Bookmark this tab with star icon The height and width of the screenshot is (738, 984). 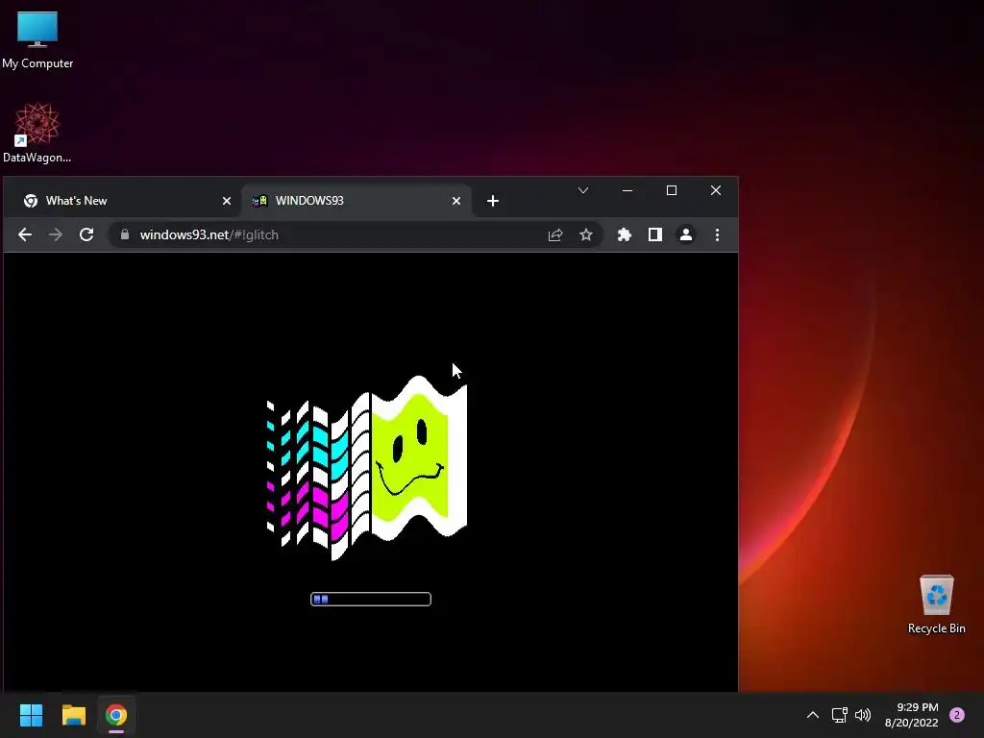[x=585, y=234]
